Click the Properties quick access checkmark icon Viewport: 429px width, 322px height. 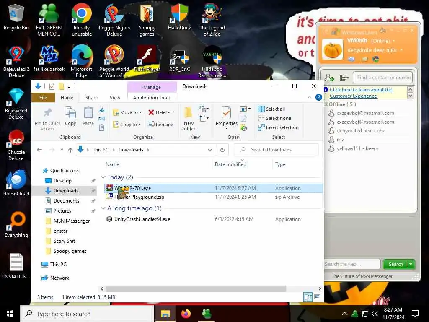click(x=52, y=86)
